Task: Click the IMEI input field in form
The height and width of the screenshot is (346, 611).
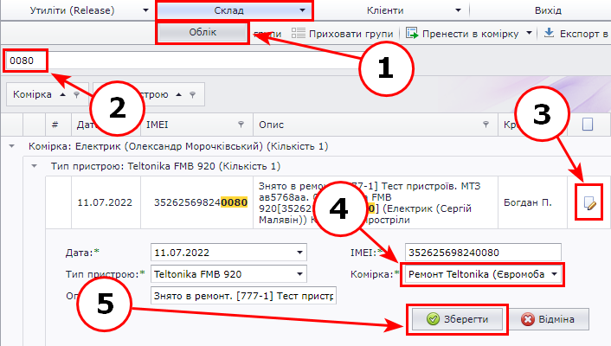Action: 483,253
